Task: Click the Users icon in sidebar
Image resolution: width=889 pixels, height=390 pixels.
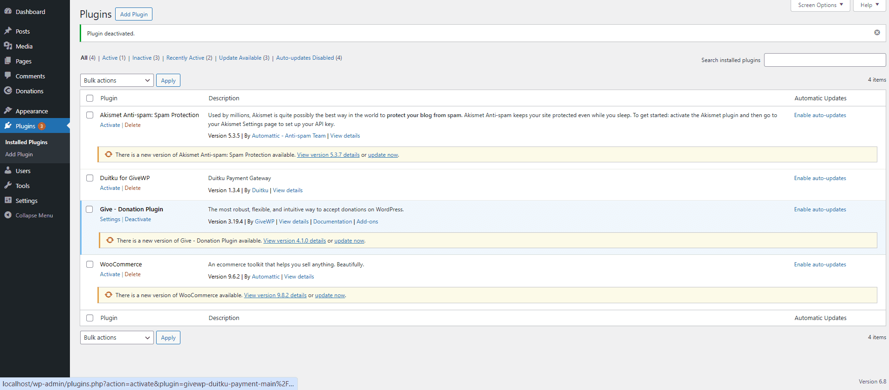Action: tap(8, 170)
